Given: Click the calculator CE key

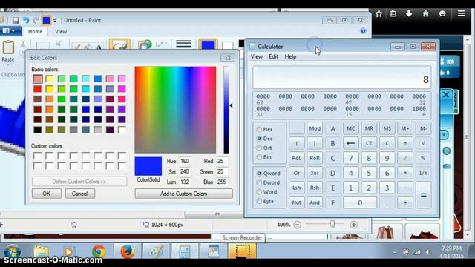Looking at the screenshot, I should click(x=369, y=143).
